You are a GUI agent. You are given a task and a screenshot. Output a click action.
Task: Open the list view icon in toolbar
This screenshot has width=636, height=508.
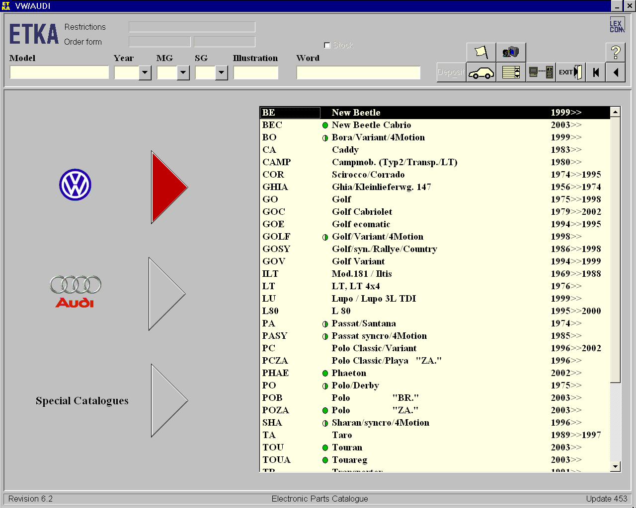point(511,72)
